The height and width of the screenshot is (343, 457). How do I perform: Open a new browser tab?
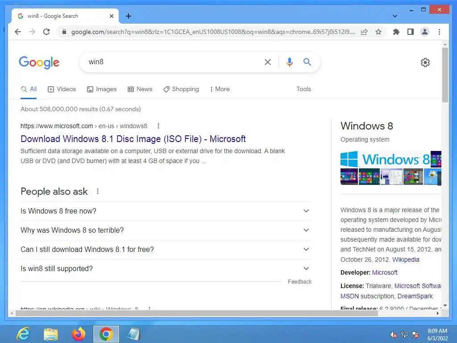pyautogui.click(x=129, y=16)
